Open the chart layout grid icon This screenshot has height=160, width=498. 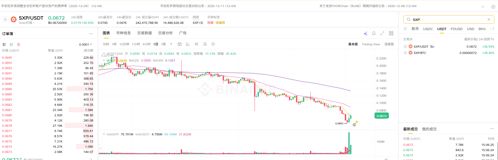click(391, 33)
